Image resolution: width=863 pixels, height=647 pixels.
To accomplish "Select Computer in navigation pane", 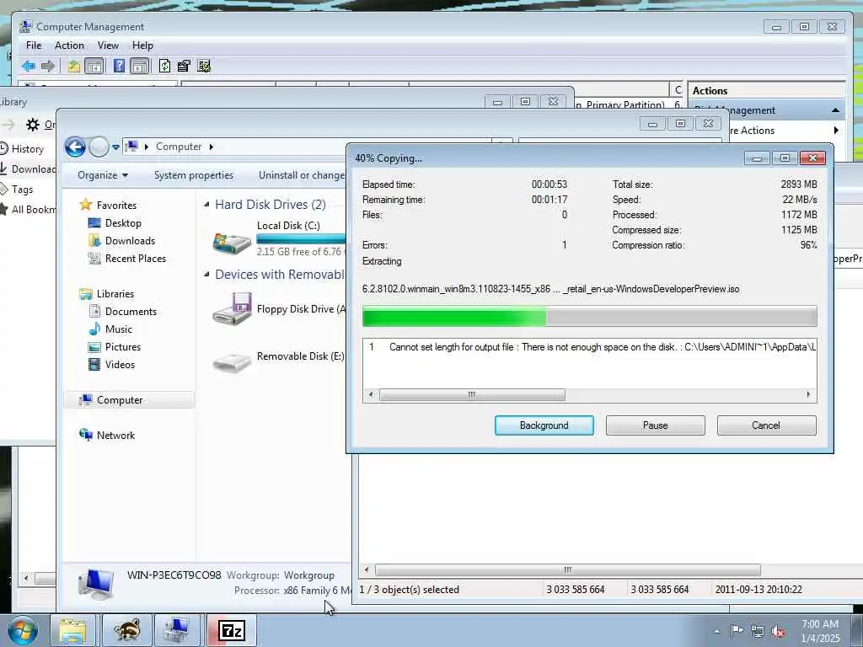I will (x=120, y=400).
